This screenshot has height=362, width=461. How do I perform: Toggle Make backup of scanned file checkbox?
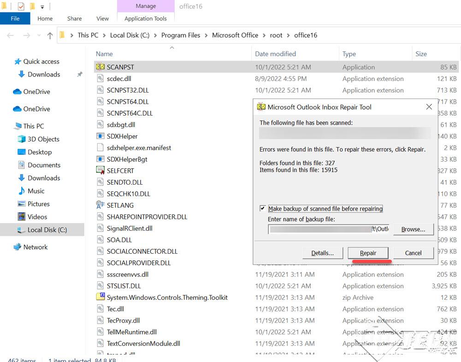(x=263, y=208)
